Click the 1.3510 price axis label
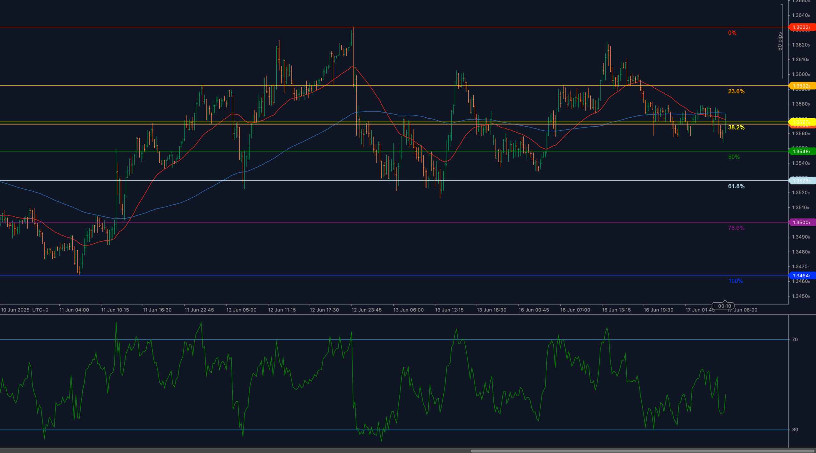The height and width of the screenshot is (453, 816). 801,208
